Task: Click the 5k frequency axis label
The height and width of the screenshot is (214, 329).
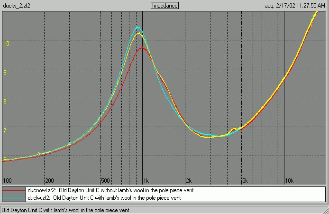Action: (x=245, y=181)
